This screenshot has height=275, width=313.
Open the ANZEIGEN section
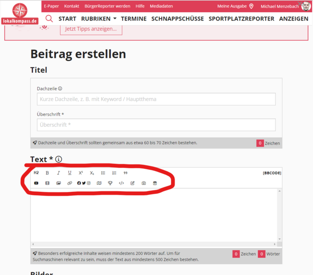coord(293,19)
